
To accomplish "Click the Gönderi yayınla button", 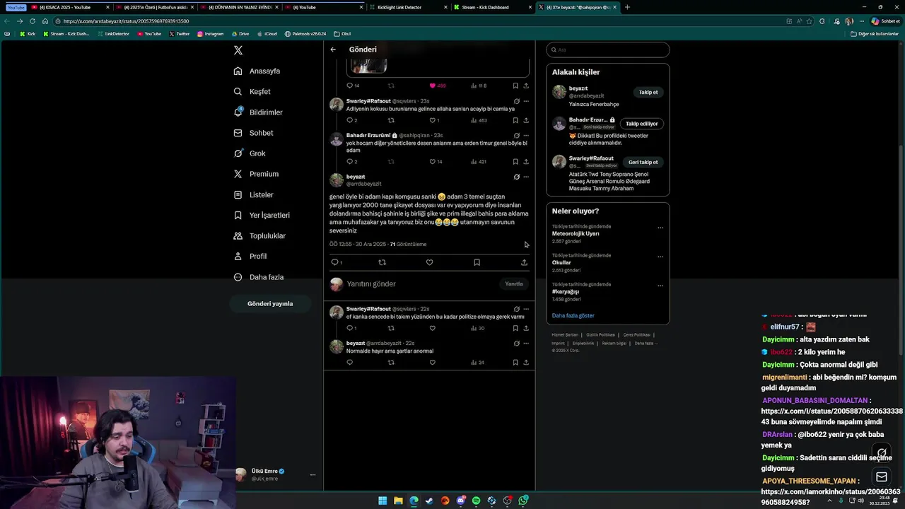I will [270, 303].
